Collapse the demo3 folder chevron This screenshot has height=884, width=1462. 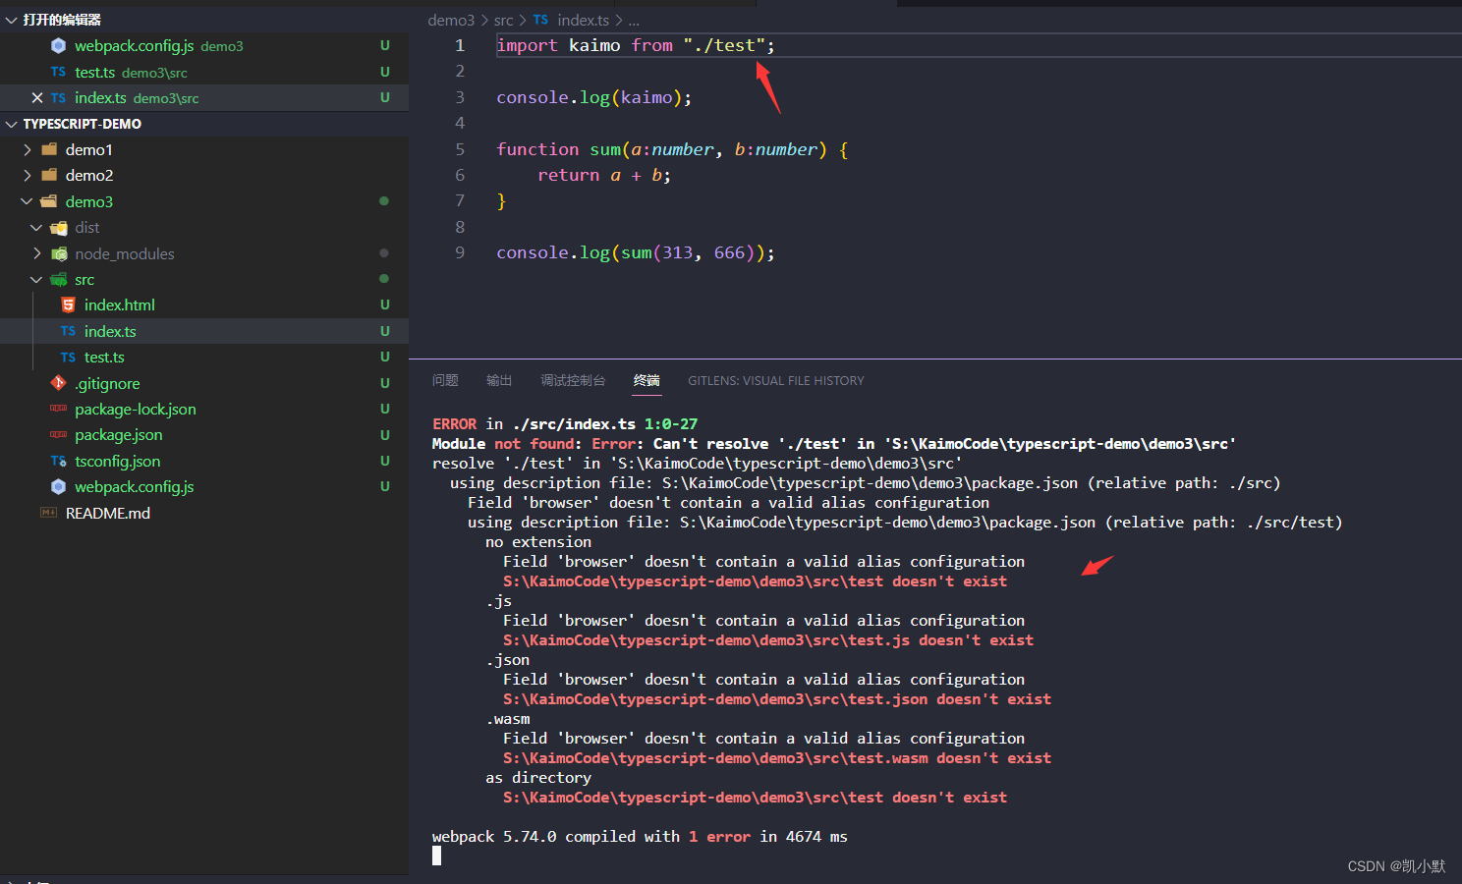pyautogui.click(x=27, y=201)
